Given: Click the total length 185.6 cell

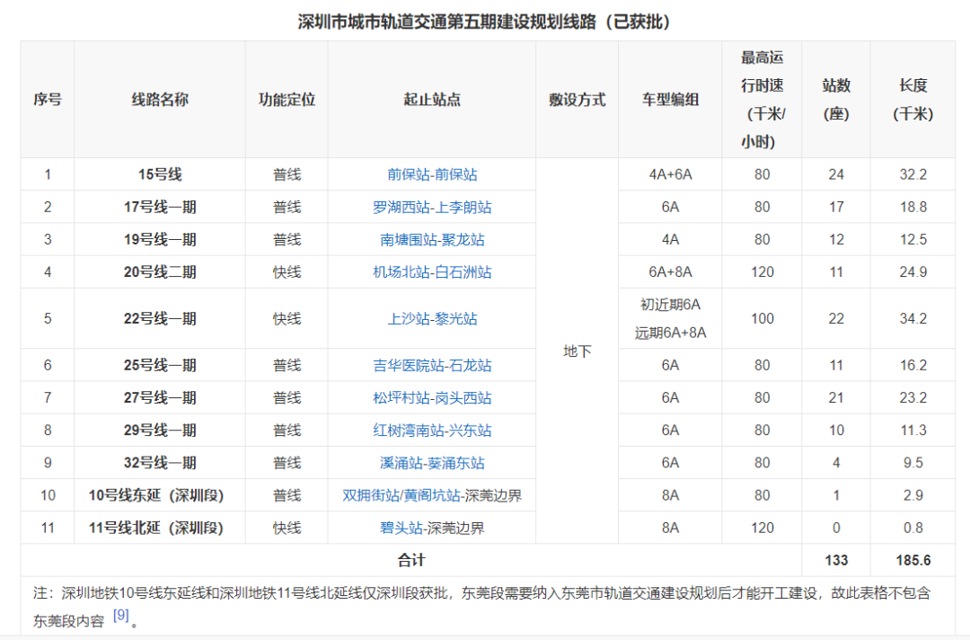Looking at the screenshot, I should [913, 560].
